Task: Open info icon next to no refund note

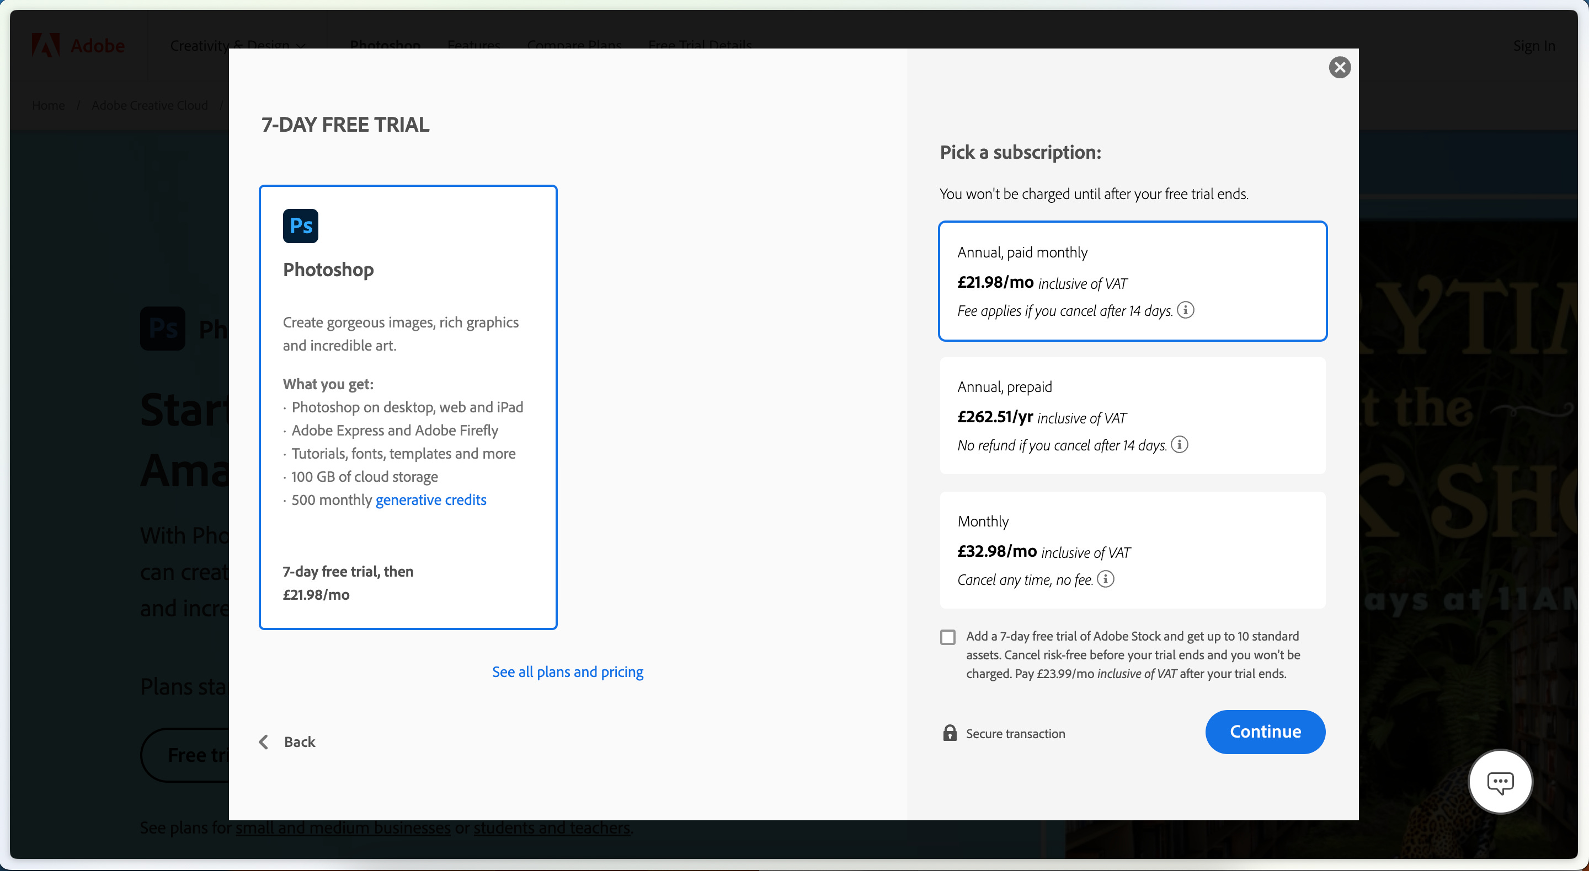Action: [1179, 444]
